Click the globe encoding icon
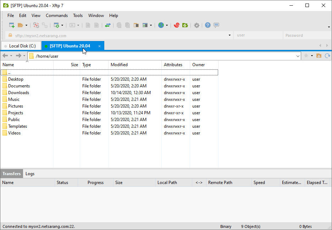 click(161, 25)
